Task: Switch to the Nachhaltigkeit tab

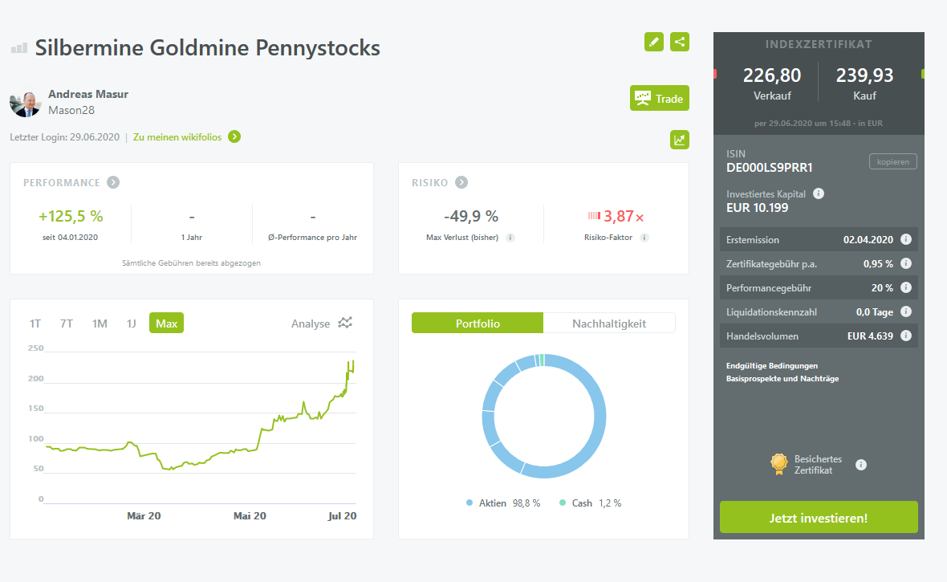Action: point(609,322)
